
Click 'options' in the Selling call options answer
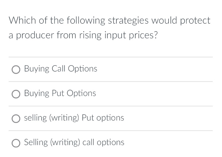pos(110,143)
